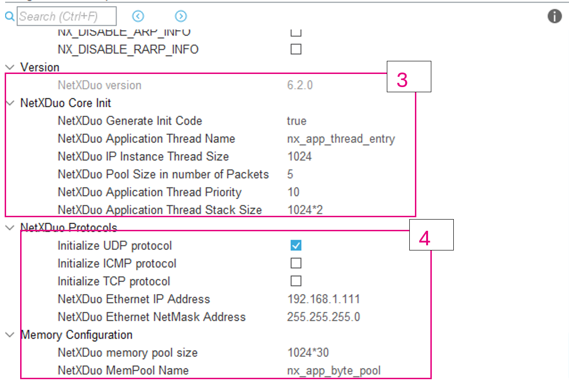Enable Initialize TCP protocol

296,280
